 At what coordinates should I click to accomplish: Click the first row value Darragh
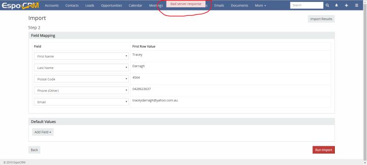pyautogui.click(x=139, y=66)
